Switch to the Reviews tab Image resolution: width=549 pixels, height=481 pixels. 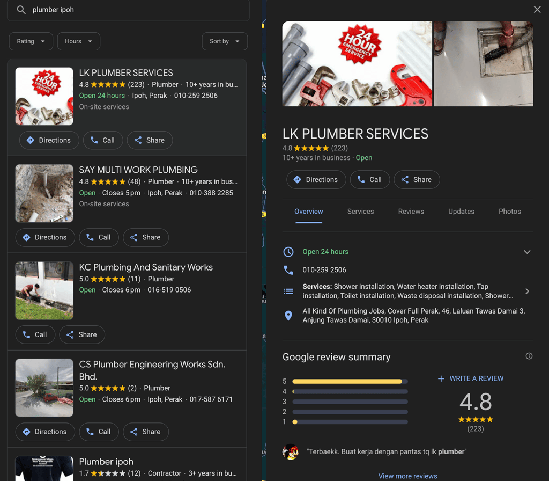(x=411, y=212)
